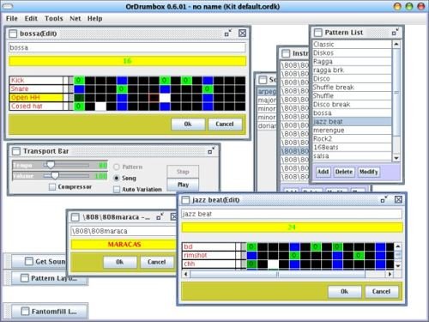Maximize the Pattern List panel icon
Screen dimensions: 429x322
point(396,33)
